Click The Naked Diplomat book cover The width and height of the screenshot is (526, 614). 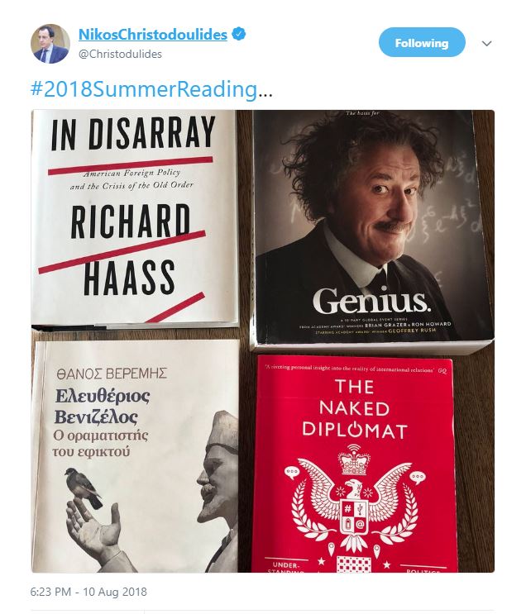(356, 464)
